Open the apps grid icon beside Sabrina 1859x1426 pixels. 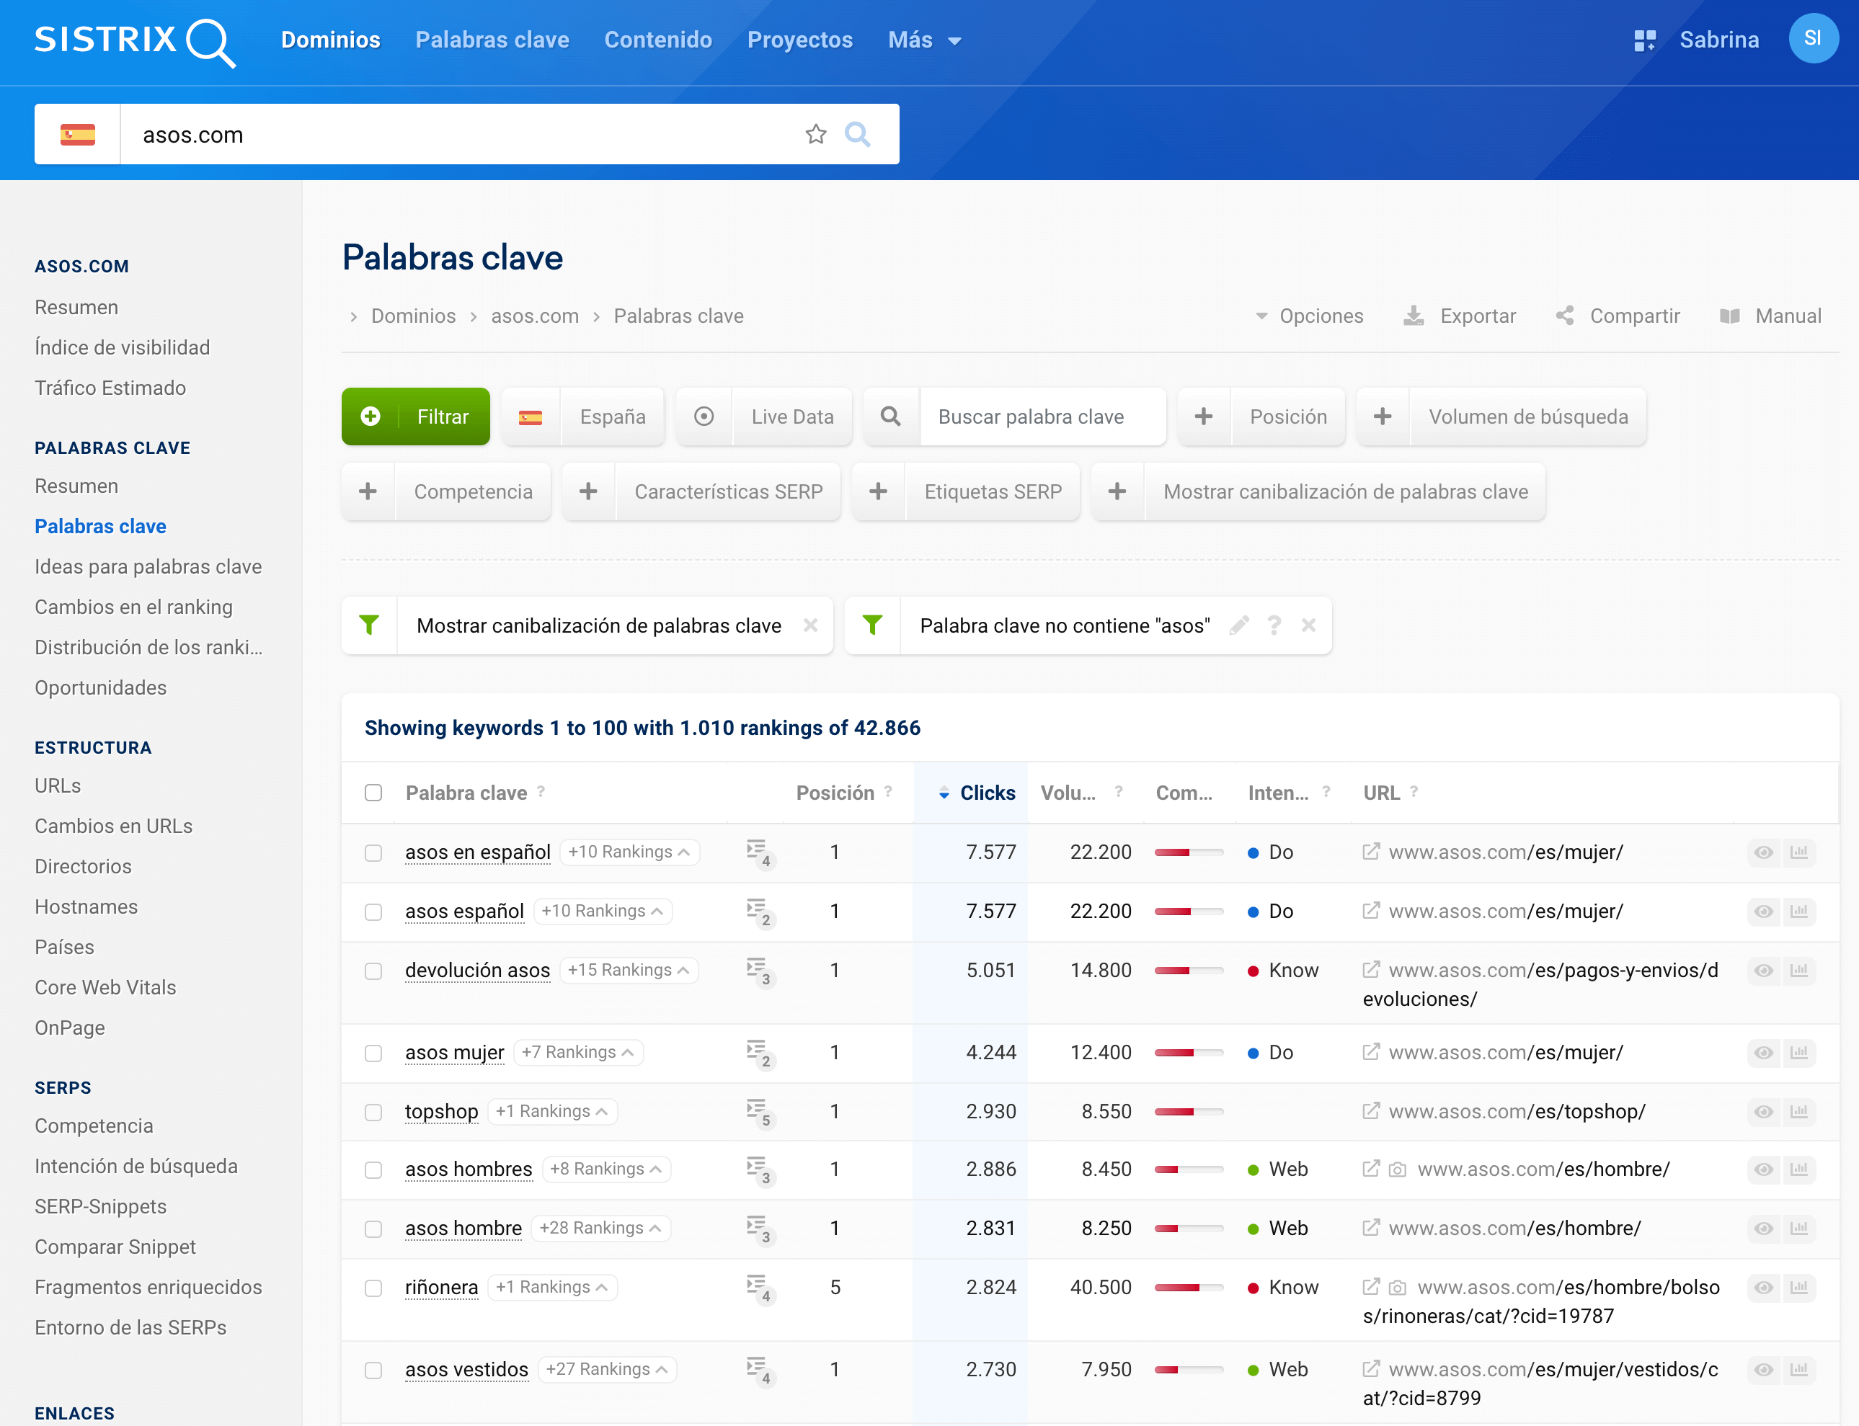pyautogui.click(x=1644, y=40)
